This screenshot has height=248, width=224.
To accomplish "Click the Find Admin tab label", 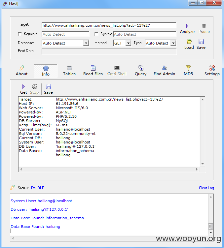I will click(x=164, y=74).
